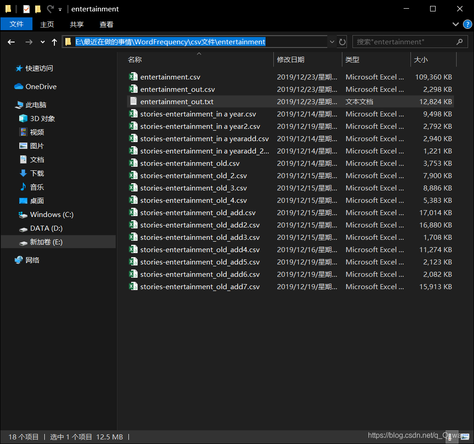Screen dimensions: 474x444
Task: Click the New folder icon in title bar
Action: click(x=38, y=9)
